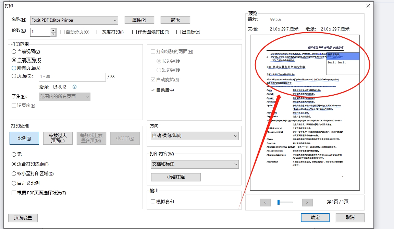The width and height of the screenshot is (394, 229).
Task: Click the page range input field
Action: tap(72, 77)
